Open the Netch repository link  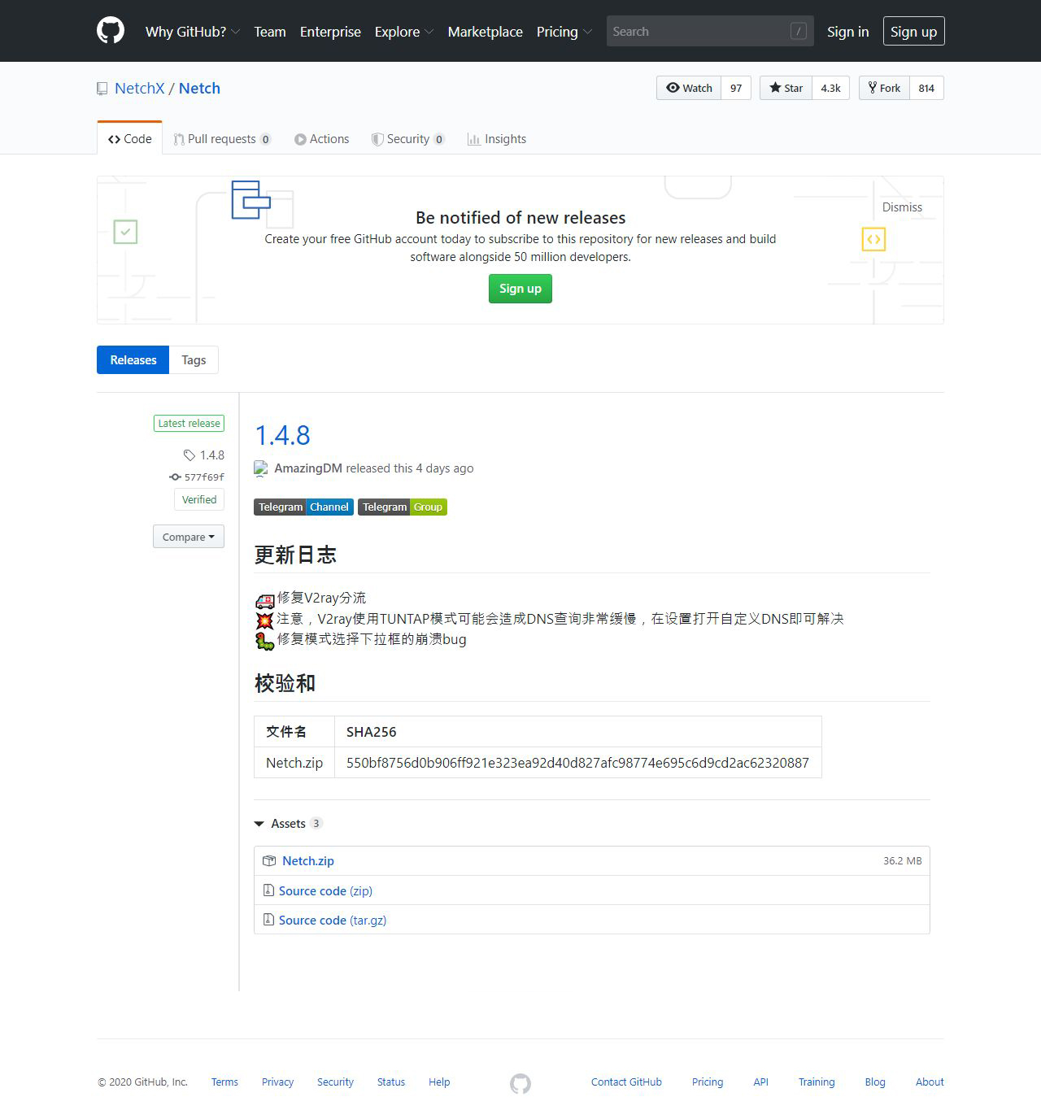(x=199, y=89)
